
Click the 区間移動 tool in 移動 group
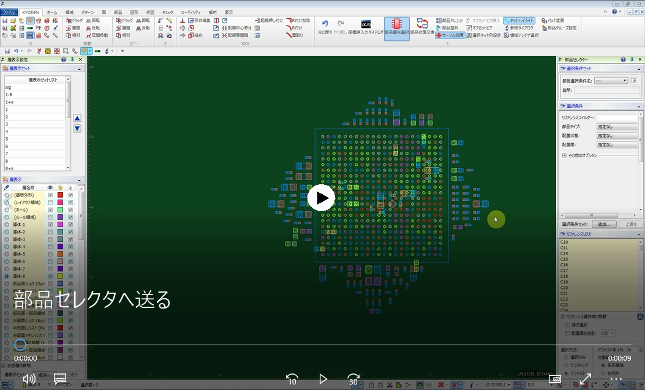coord(97,36)
